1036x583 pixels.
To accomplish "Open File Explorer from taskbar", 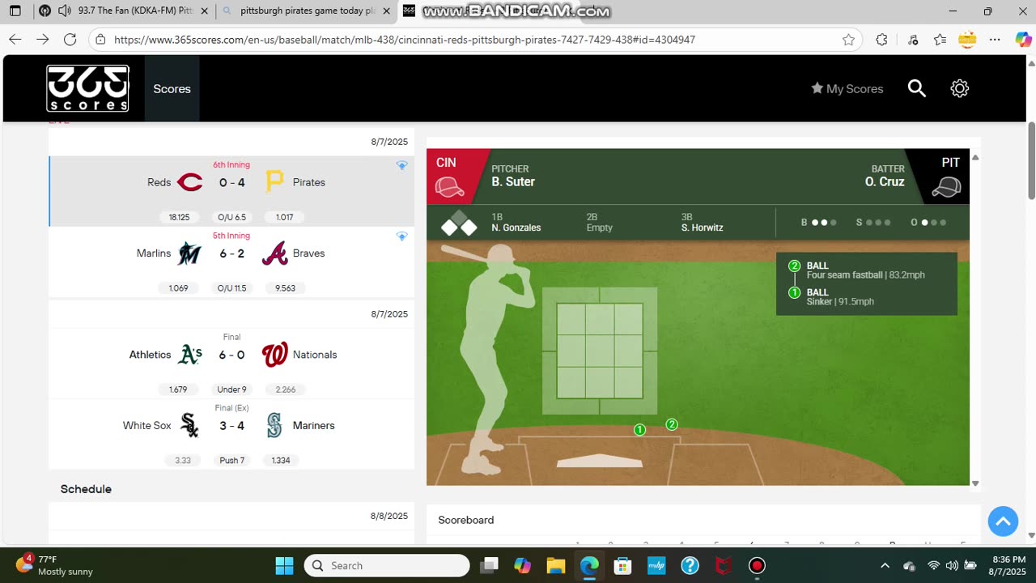I will click(555, 565).
